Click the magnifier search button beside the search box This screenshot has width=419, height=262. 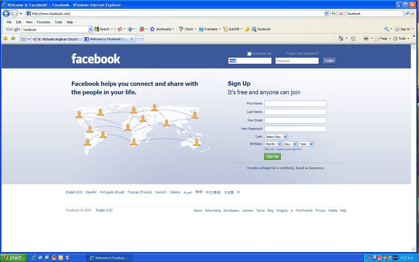tap(407, 13)
